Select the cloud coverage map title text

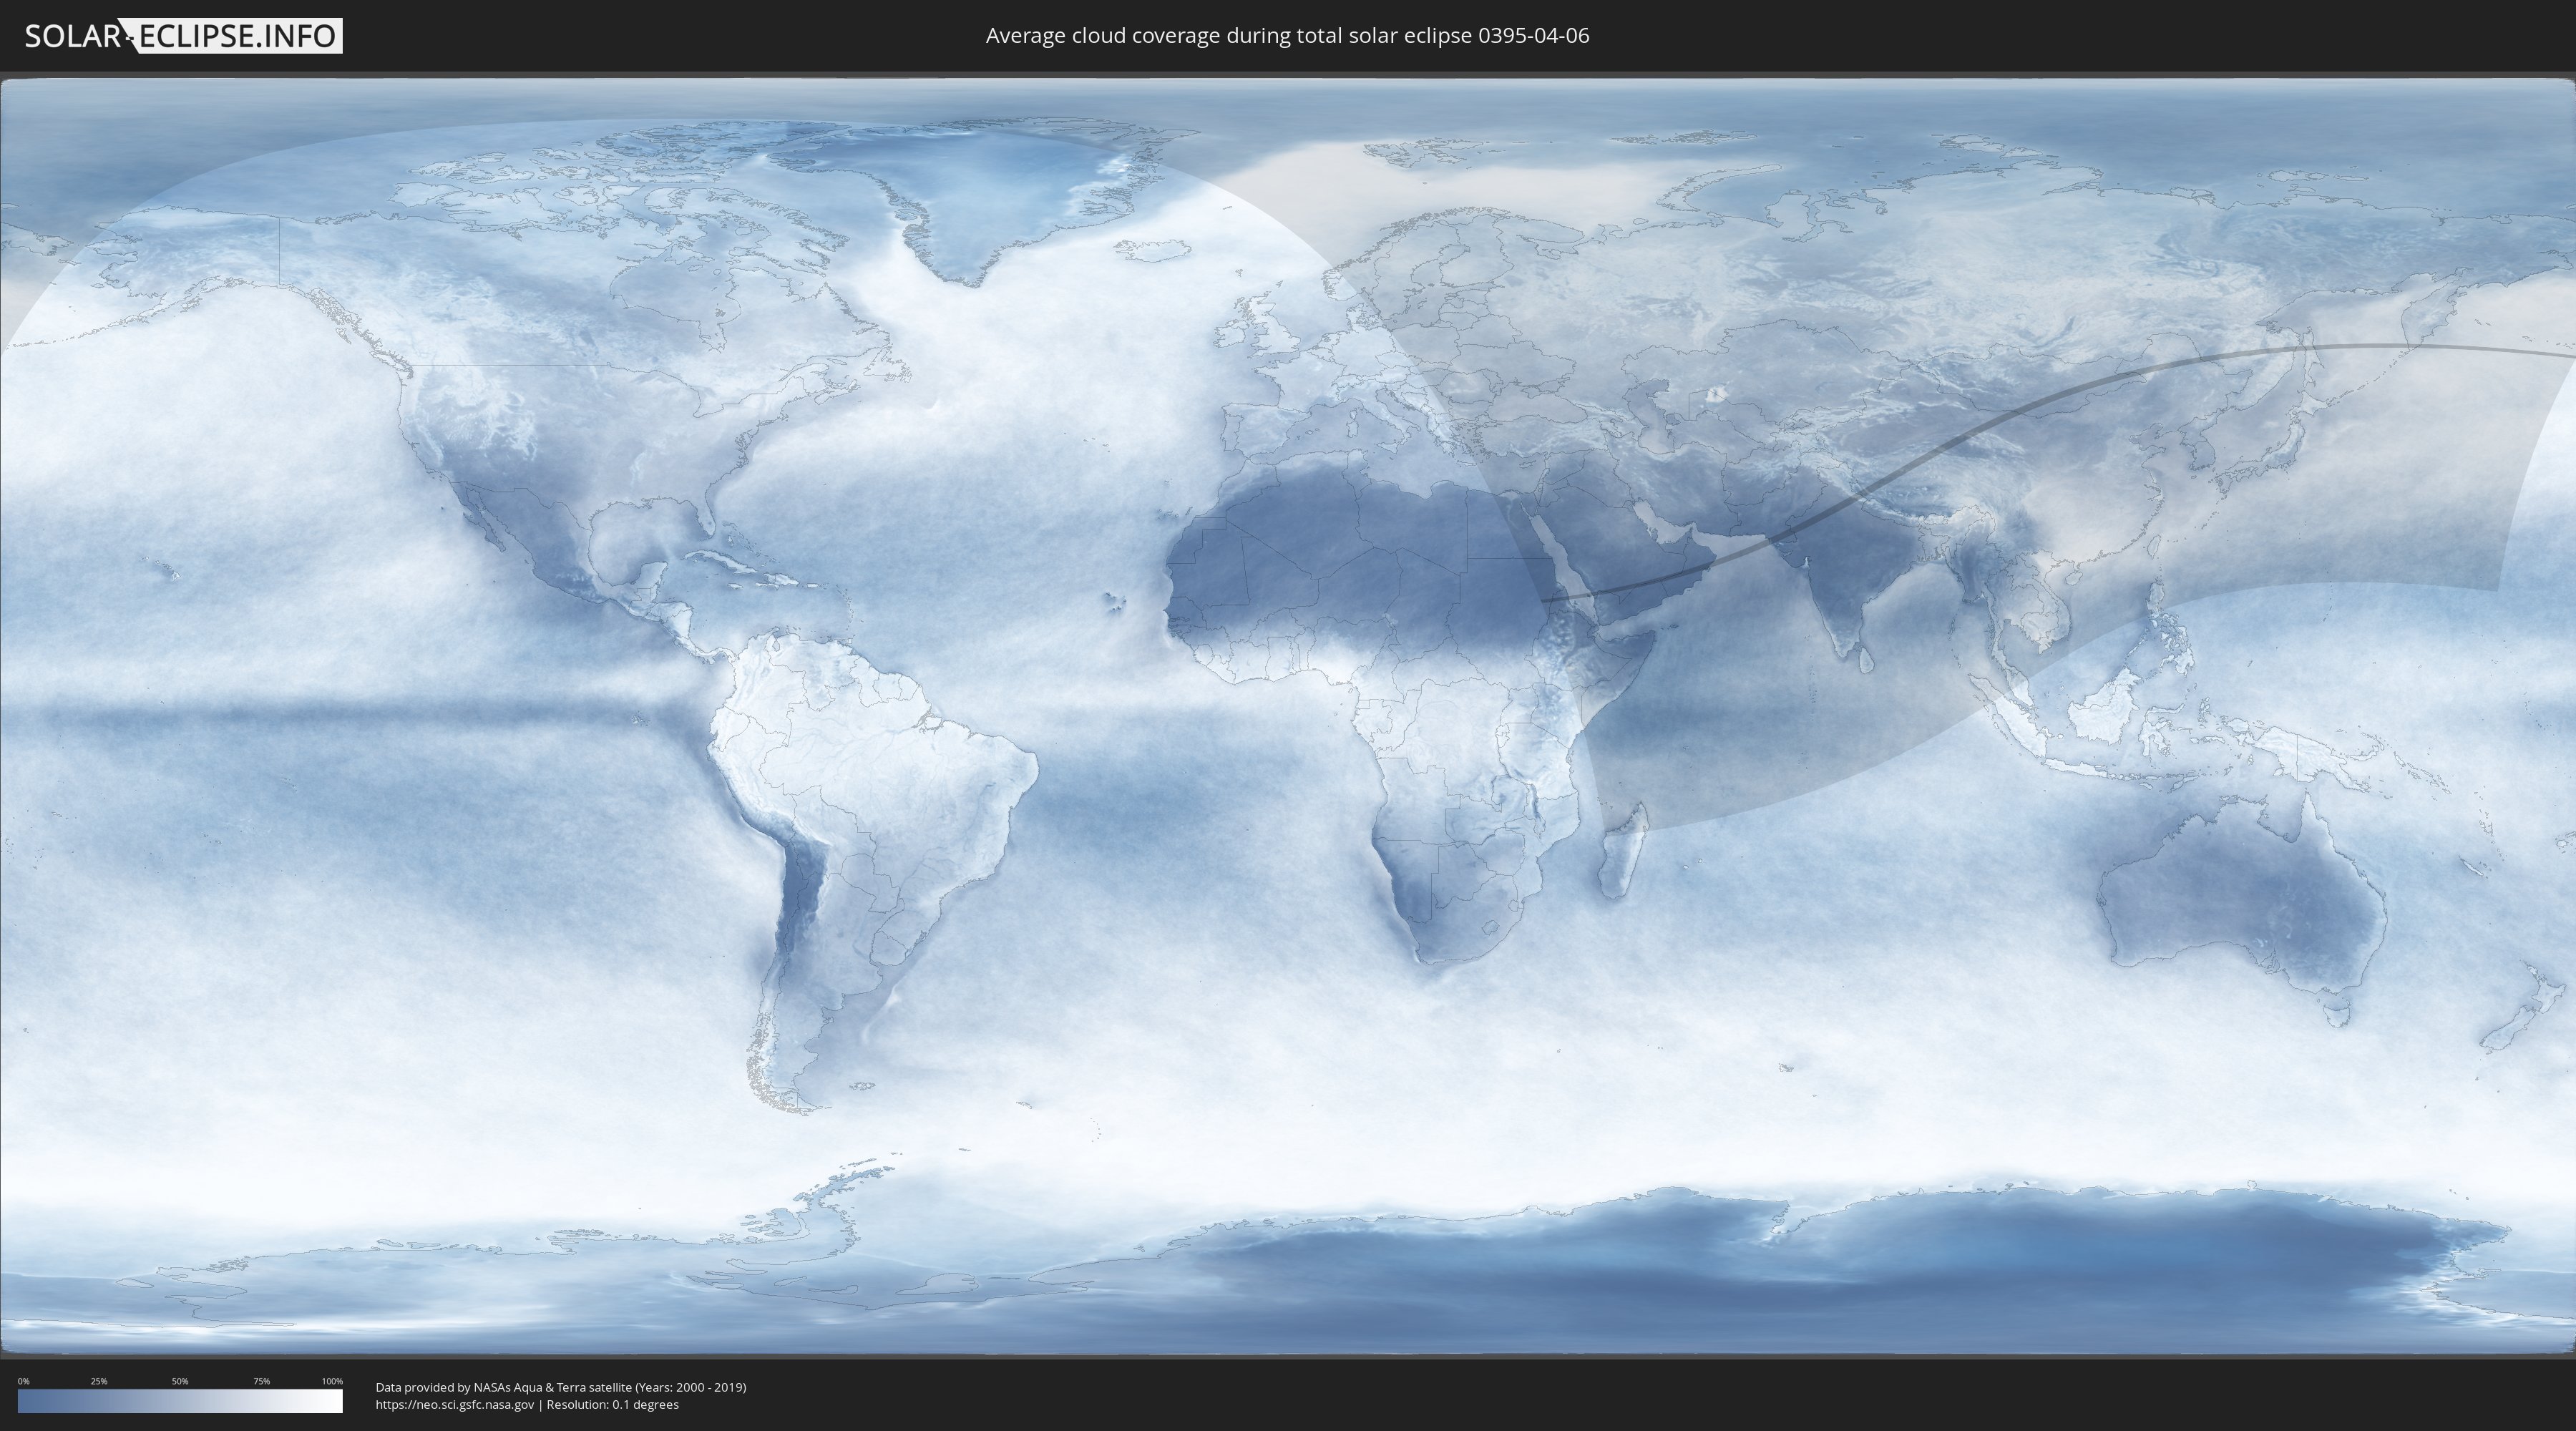coord(1287,36)
